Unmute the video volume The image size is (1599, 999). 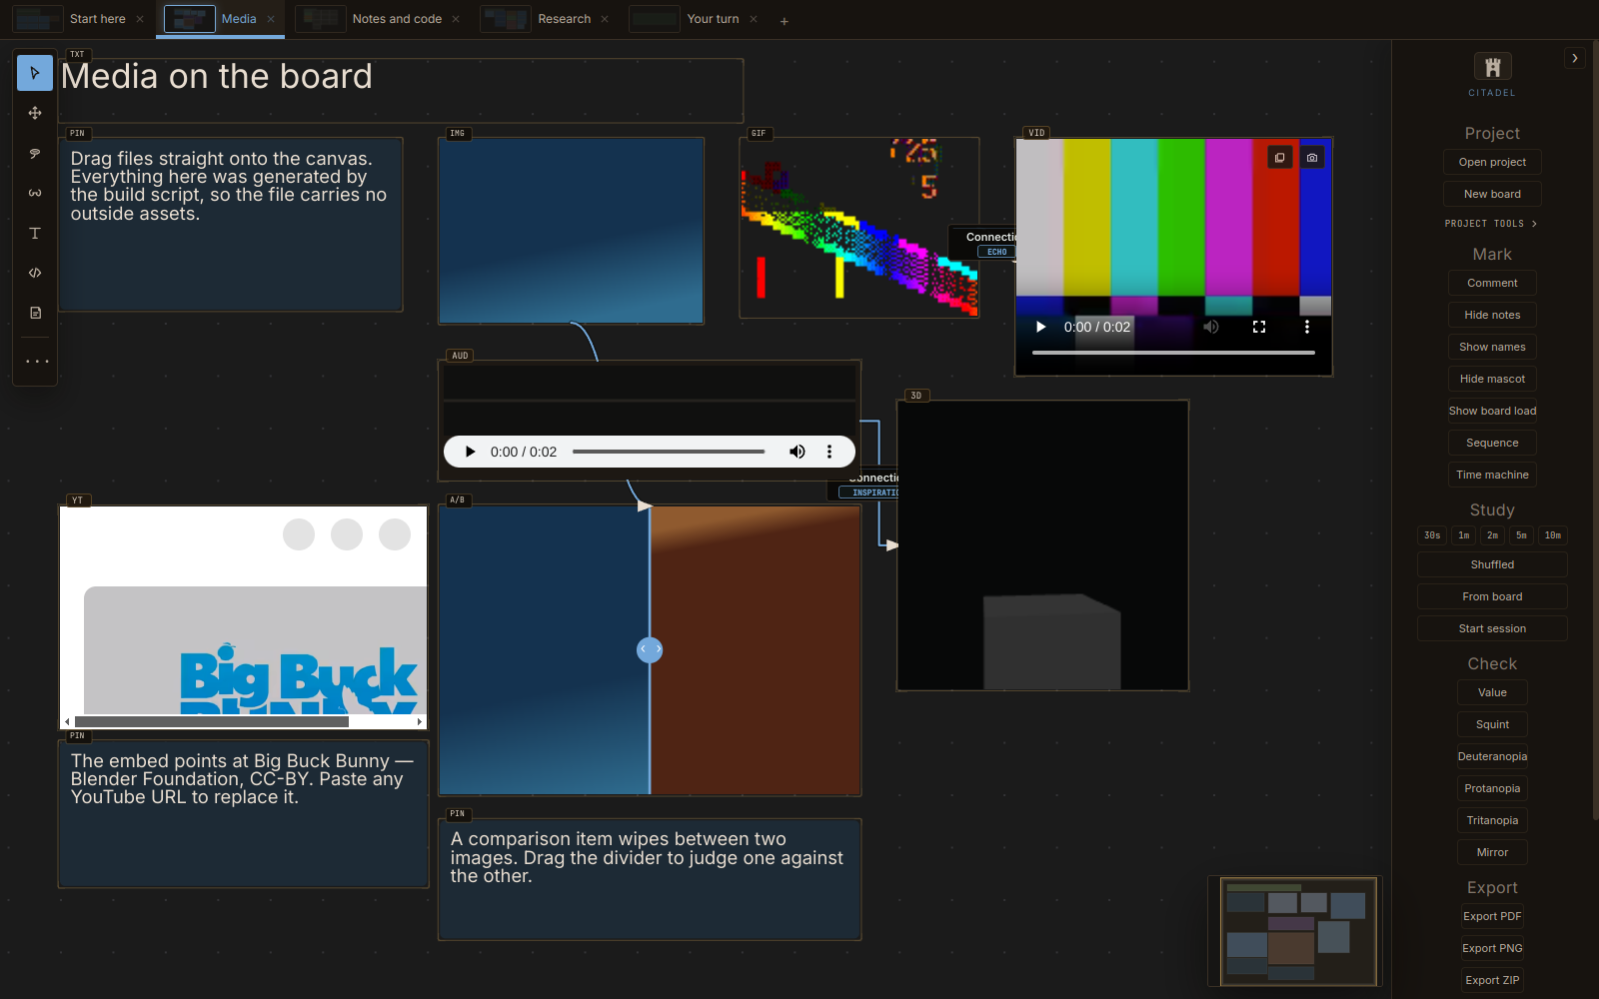click(x=1211, y=327)
